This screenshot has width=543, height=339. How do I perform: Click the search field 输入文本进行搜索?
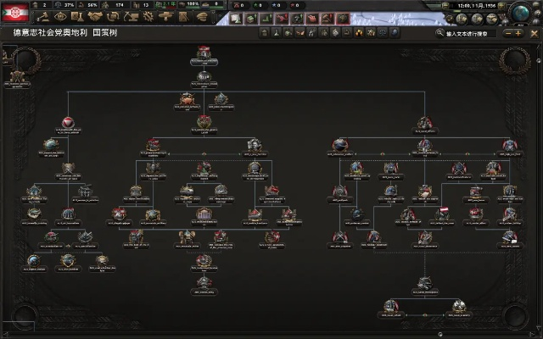[469, 34]
